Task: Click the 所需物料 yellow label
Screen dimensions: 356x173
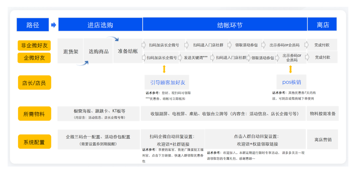Action: (34, 114)
